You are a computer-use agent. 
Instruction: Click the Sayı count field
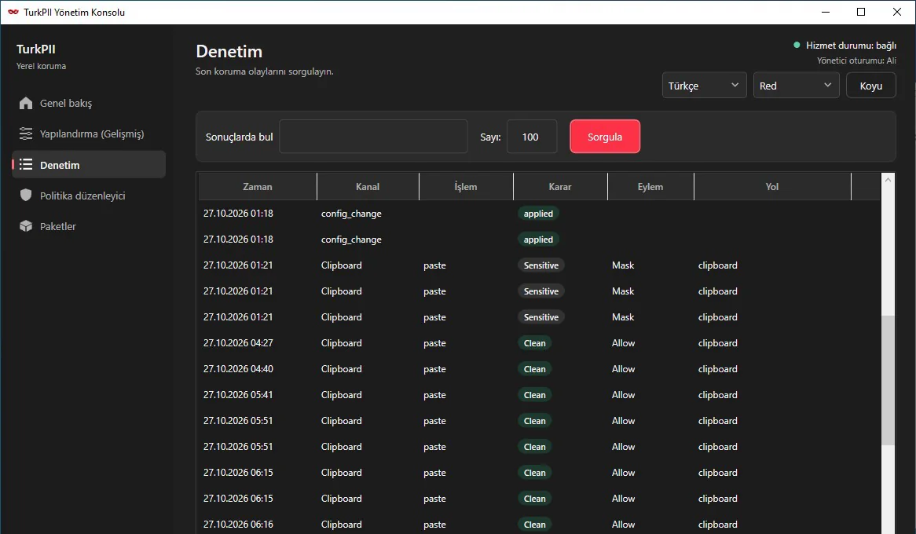532,137
